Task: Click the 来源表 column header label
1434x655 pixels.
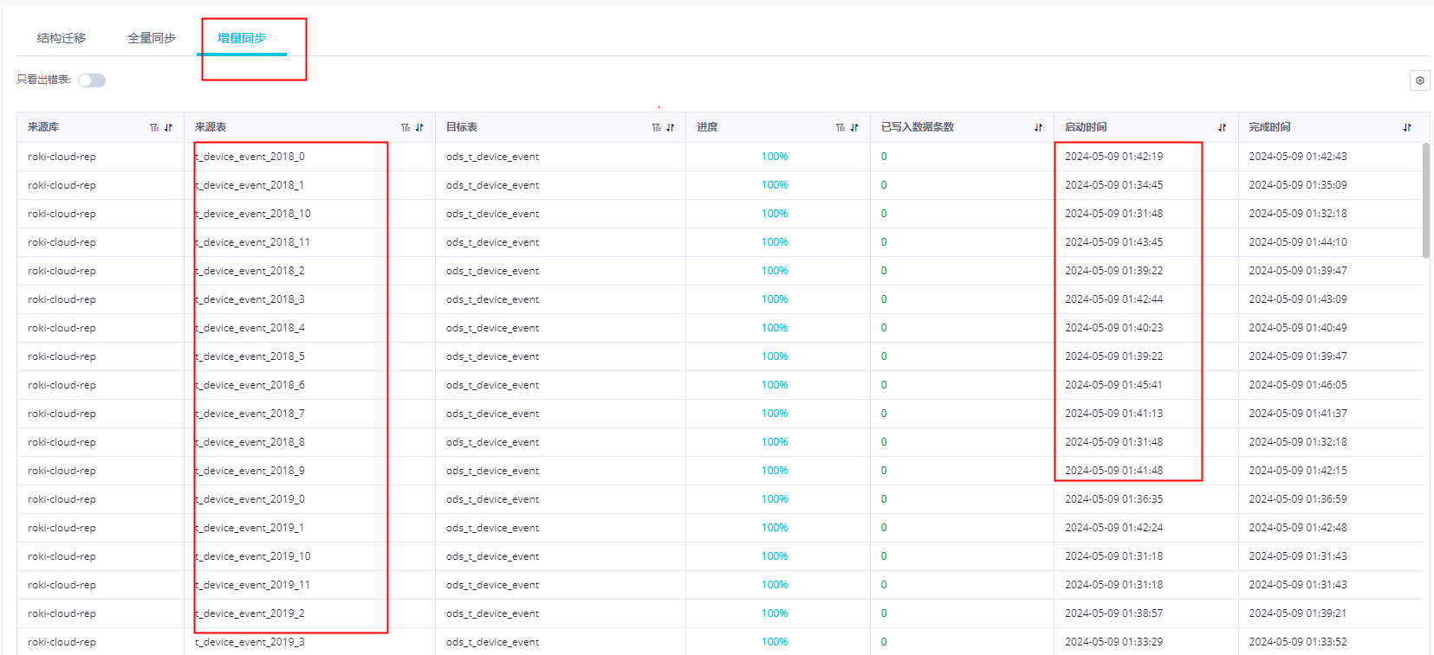Action: click(x=211, y=127)
